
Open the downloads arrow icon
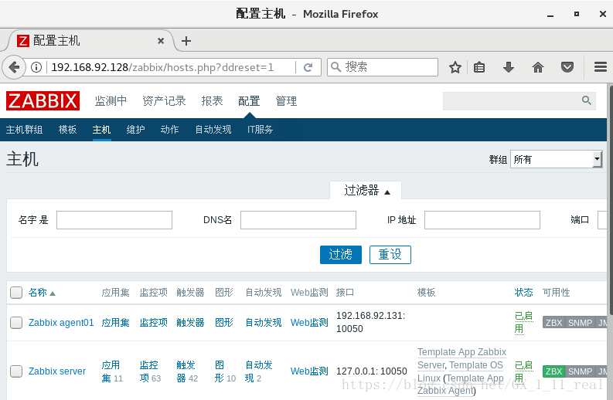click(x=508, y=67)
